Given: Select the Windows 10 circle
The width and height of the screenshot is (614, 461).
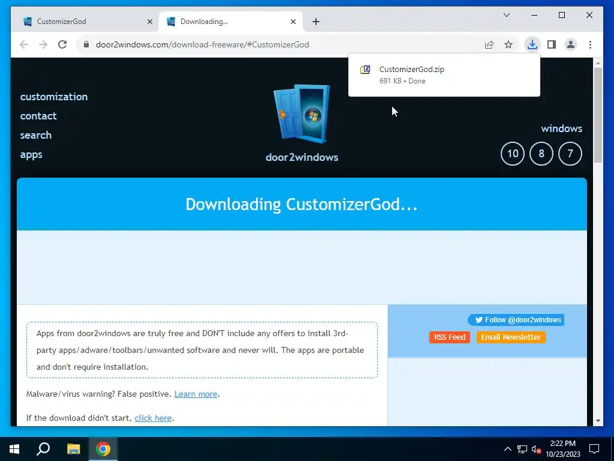Looking at the screenshot, I should click(512, 154).
